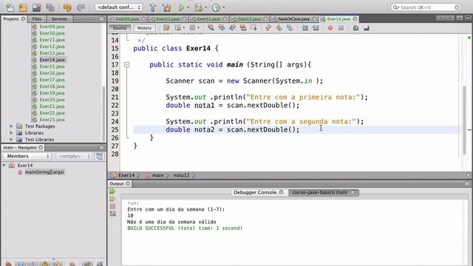Click the History view button
473x266 pixels.
pyautogui.click(x=144, y=28)
